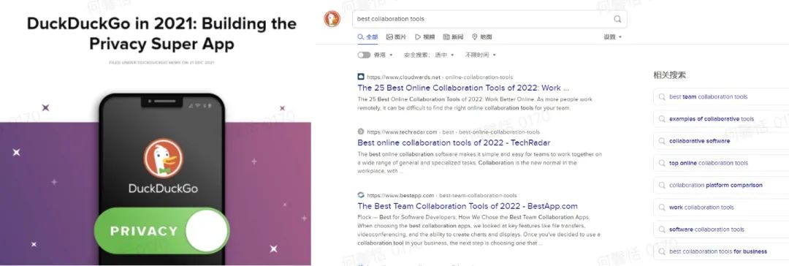
Task: Select related search 'collaborative software'
Action: 721,141
